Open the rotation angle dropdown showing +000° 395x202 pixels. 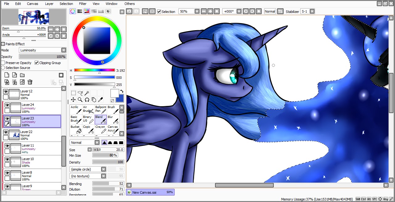tap(232, 11)
